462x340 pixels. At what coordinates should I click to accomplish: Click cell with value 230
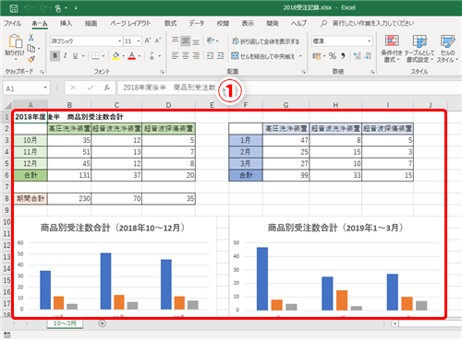[69, 199]
